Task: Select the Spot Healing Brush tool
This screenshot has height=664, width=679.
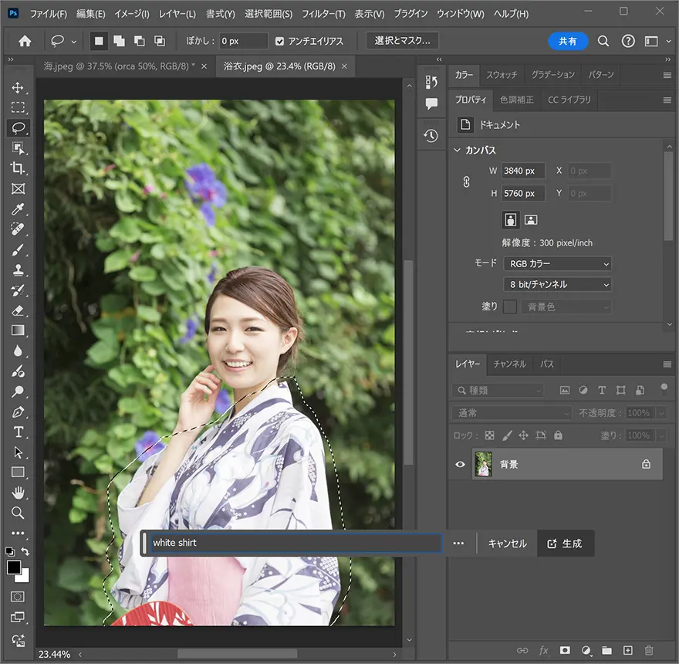Action: [18, 229]
